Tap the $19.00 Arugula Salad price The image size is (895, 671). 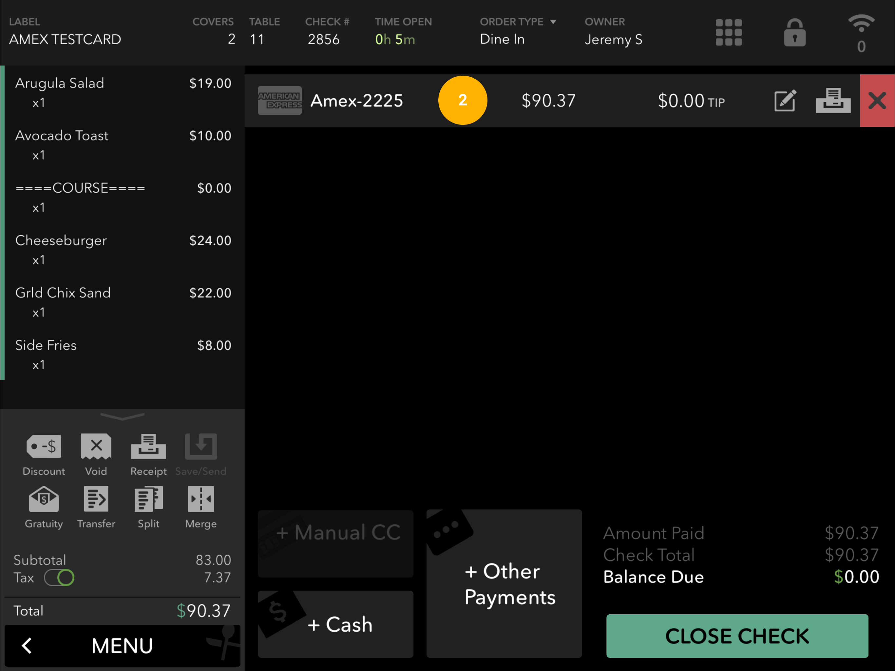pyautogui.click(x=210, y=83)
